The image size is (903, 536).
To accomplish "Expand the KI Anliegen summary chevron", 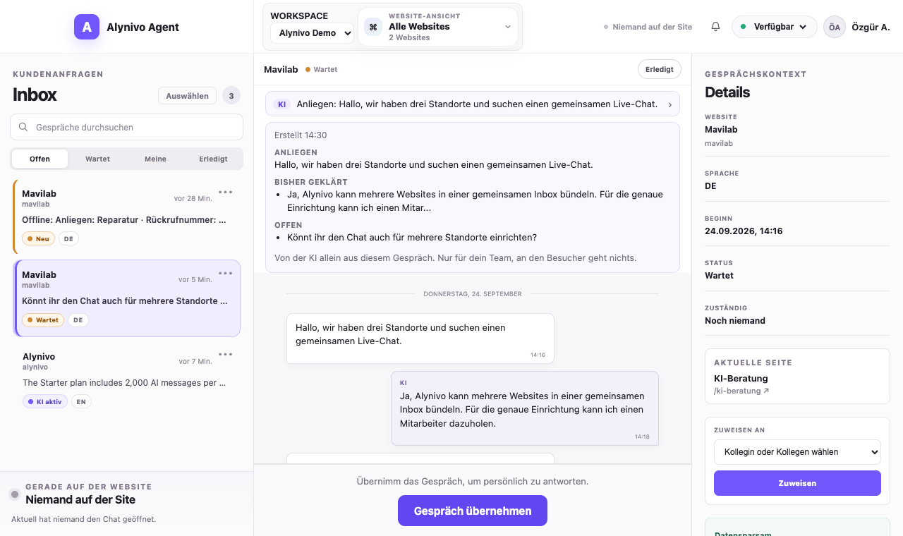I will (x=669, y=104).
